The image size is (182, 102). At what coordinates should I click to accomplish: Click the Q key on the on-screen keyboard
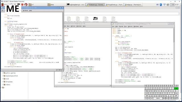pyautogui.click(x=148, y=91)
